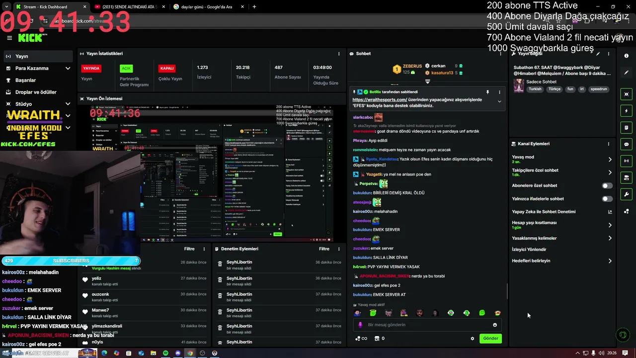This screenshot has height=358, width=636.
Task: Click the Turkish stream tag
Action: [x=535, y=89]
